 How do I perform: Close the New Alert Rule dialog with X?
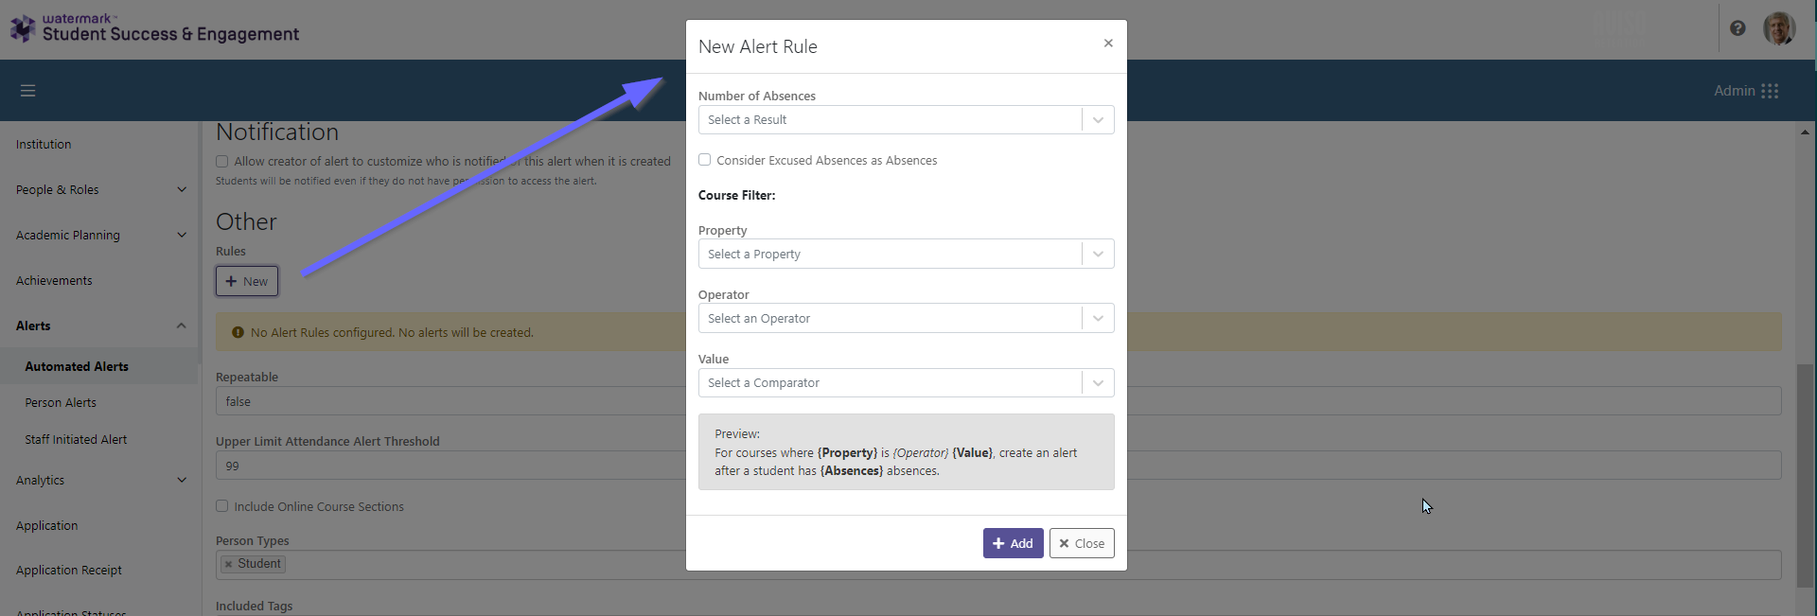pyautogui.click(x=1108, y=44)
